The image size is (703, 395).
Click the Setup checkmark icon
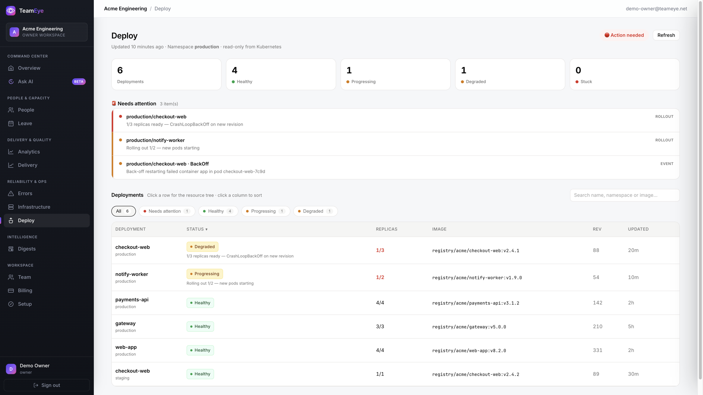click(11, 304)
